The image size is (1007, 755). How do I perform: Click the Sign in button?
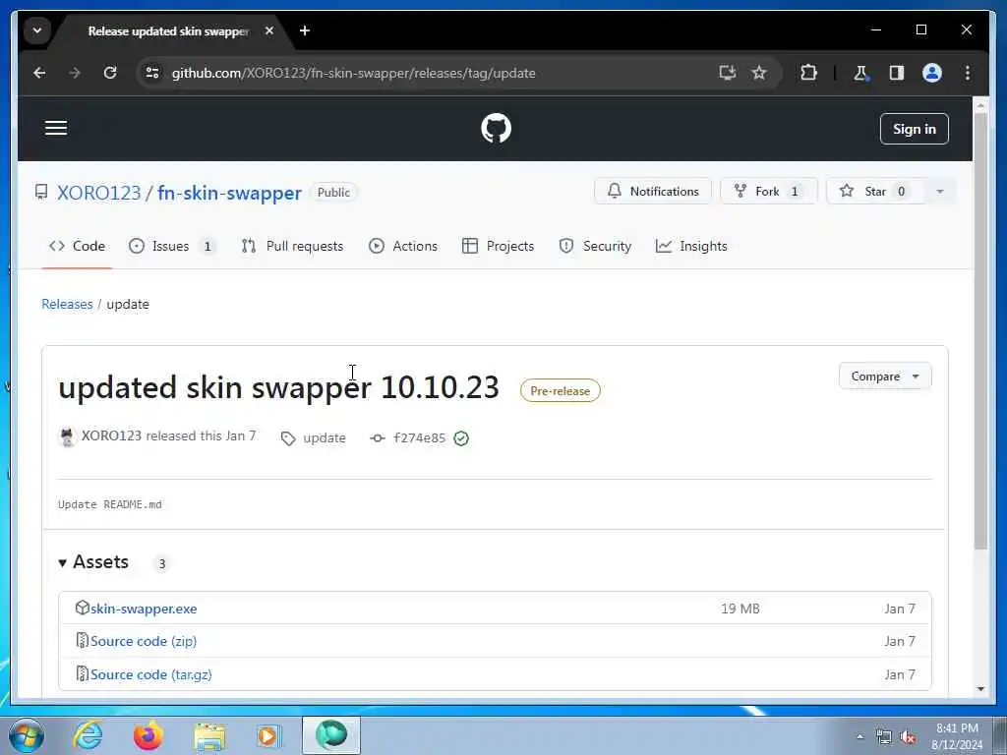(x=914, y=129)
